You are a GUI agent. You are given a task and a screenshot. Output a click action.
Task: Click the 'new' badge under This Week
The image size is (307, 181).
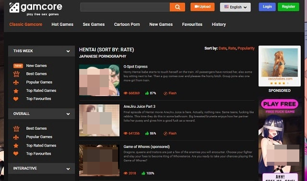[18, 66]
